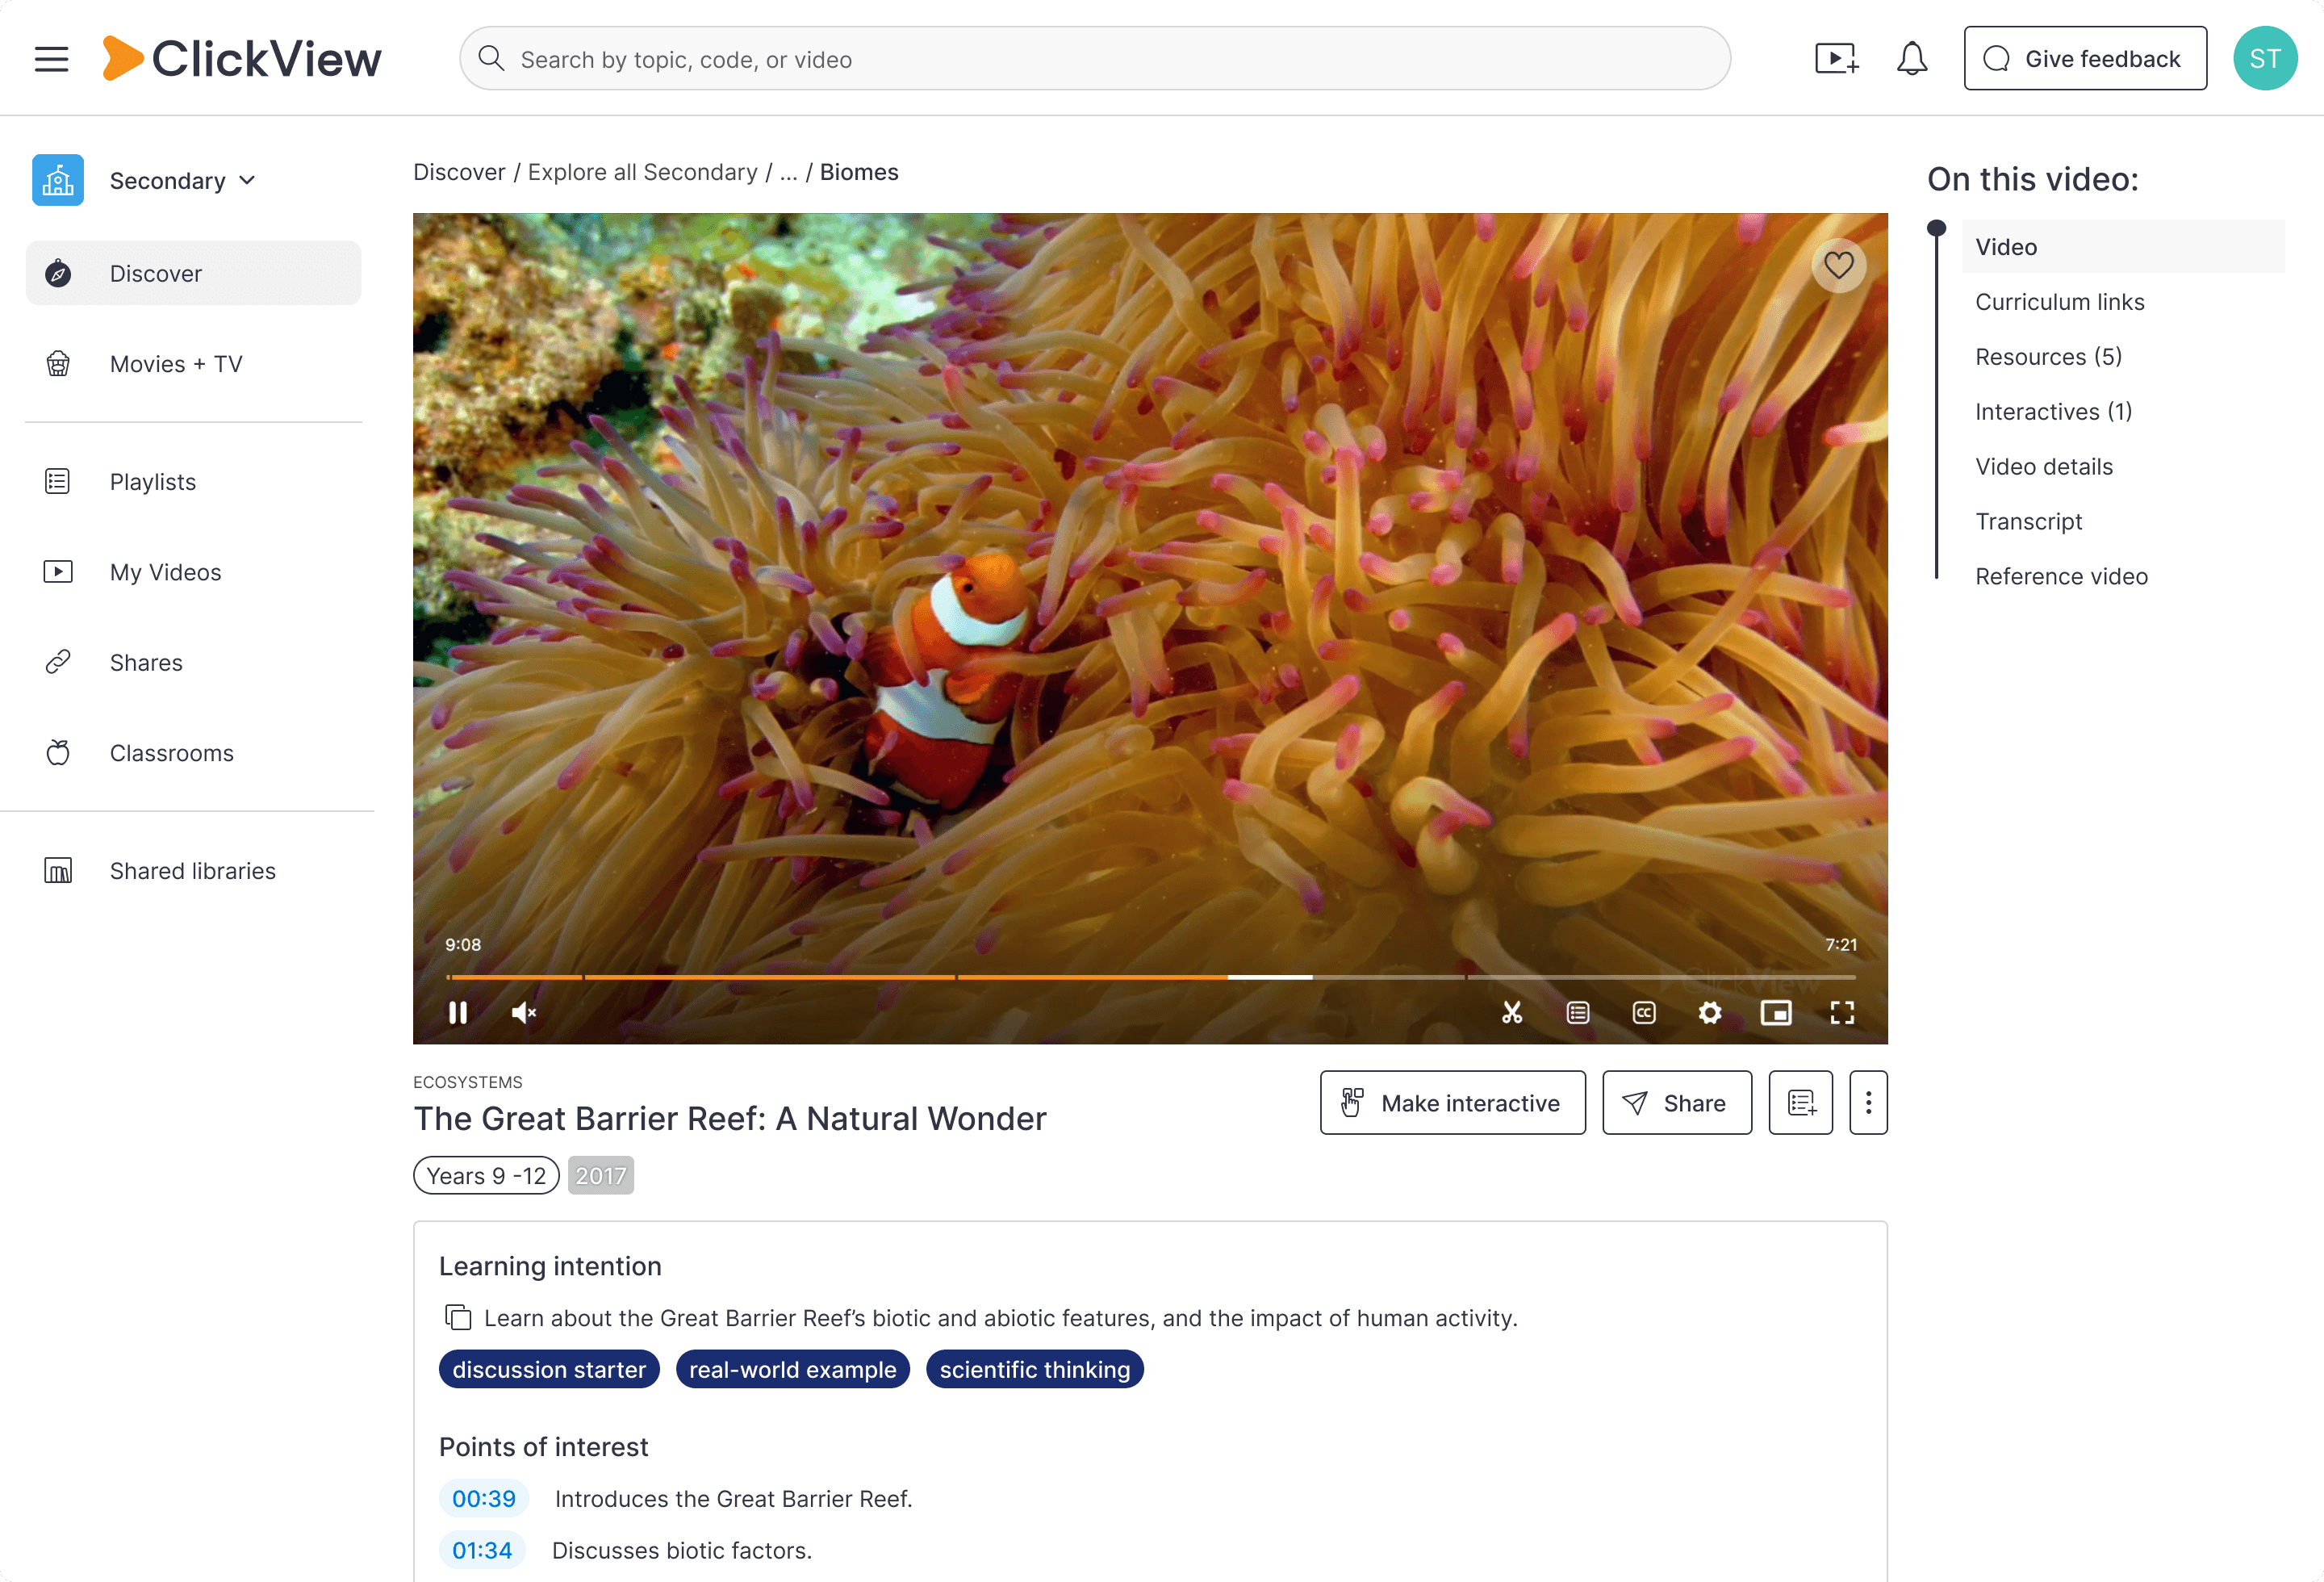Open Classrooms in sidebar
The height and width of the screenshot is (1582, 2324).
(x=193, y=753)
